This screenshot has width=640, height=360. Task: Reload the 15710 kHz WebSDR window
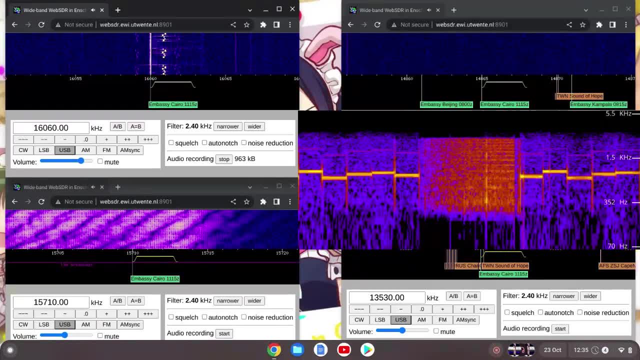pyautogui.click(x=41, y=201)
